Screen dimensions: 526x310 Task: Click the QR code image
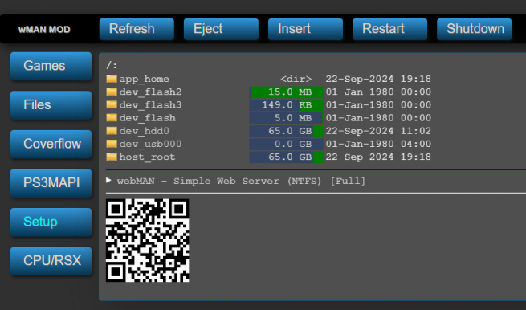(x=148, y=240)
